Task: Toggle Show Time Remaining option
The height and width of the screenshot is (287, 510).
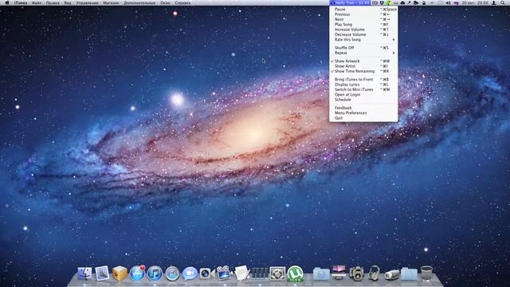Action: pyautogui.click(x=363, y=71)
